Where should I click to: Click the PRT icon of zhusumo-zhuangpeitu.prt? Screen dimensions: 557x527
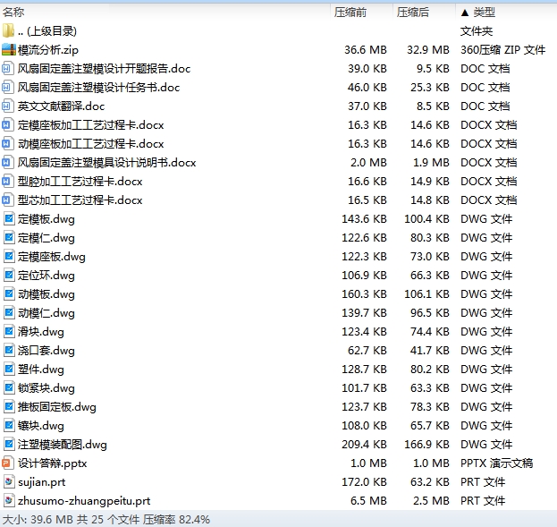pos(9,501)
